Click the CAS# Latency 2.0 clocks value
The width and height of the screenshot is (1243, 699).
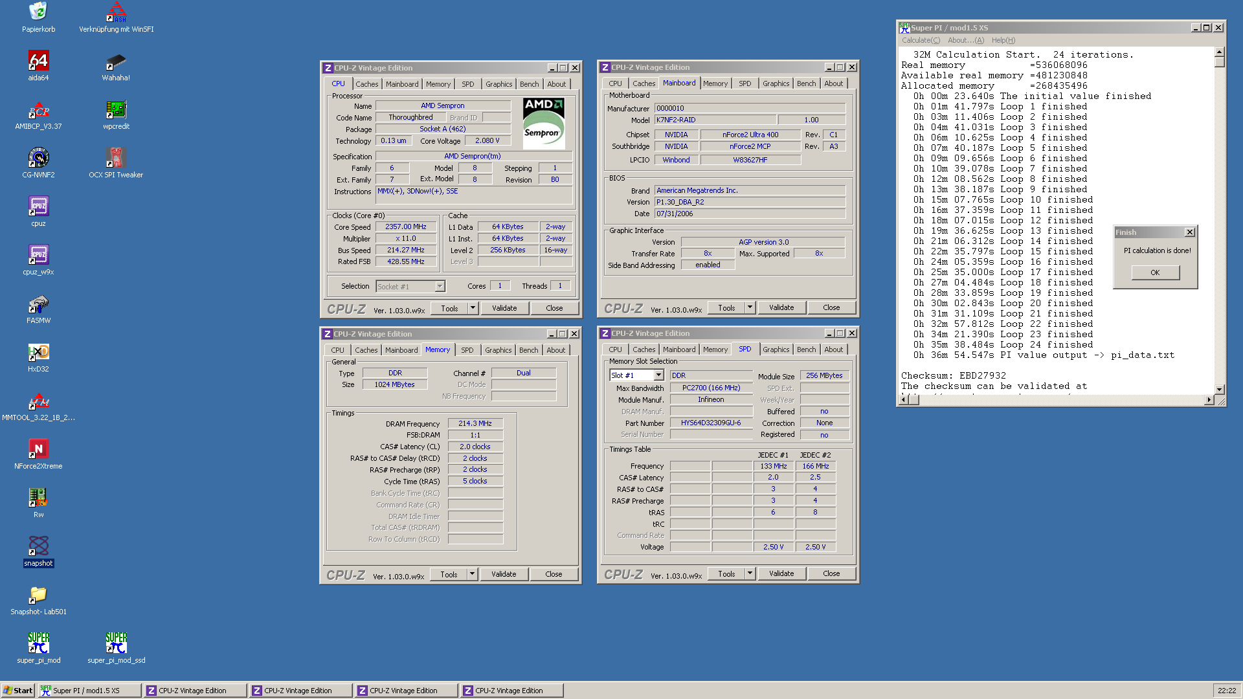[x=475, y=447]
